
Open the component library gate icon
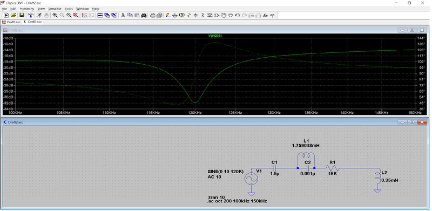pyautogui.click(x=217, y=15)
